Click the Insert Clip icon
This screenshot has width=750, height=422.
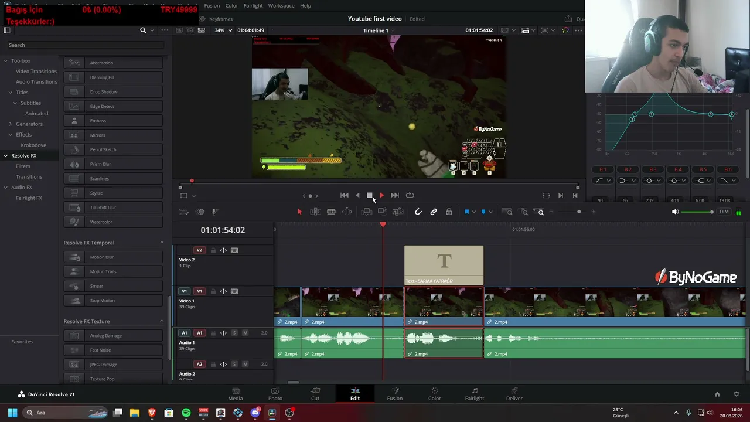coord(367,212)
